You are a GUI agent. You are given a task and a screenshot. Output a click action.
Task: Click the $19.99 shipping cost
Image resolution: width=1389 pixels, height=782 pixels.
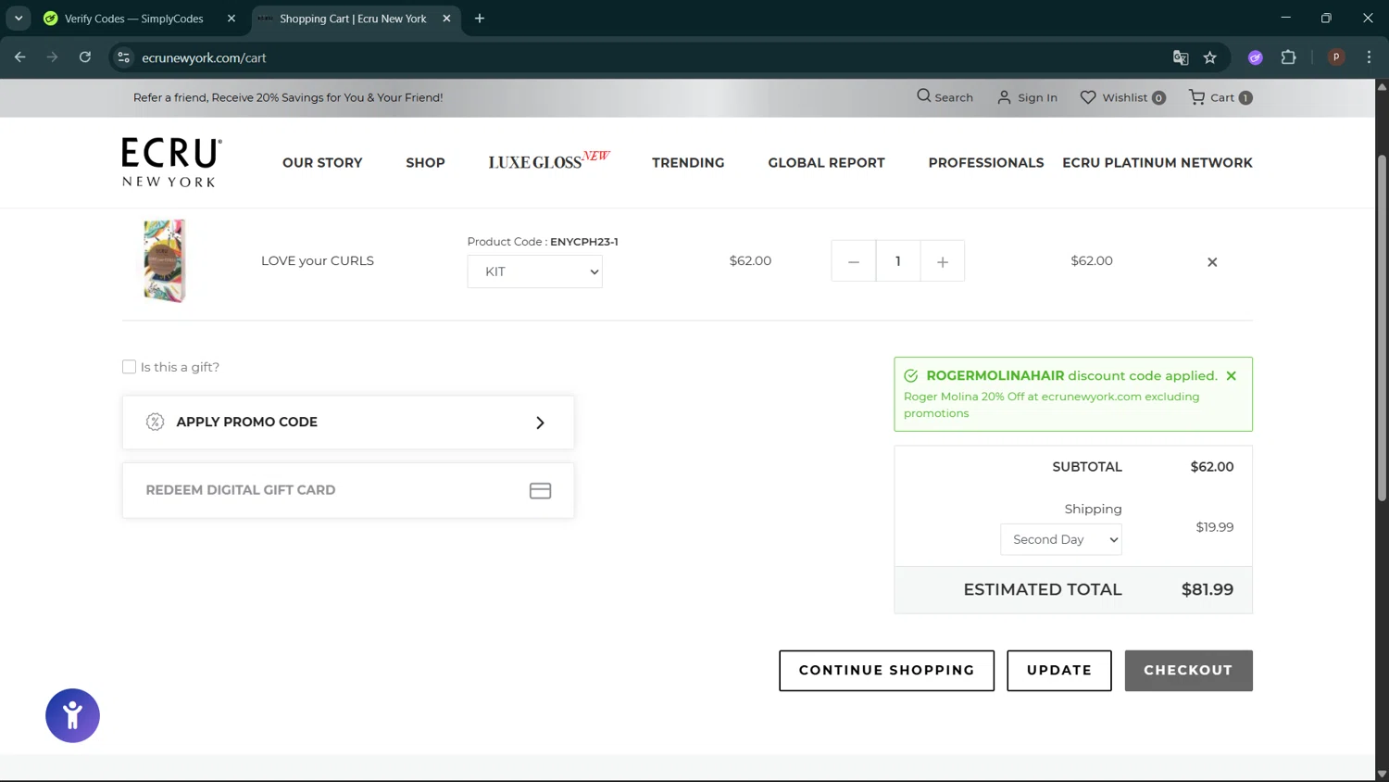coord(1214,527)
